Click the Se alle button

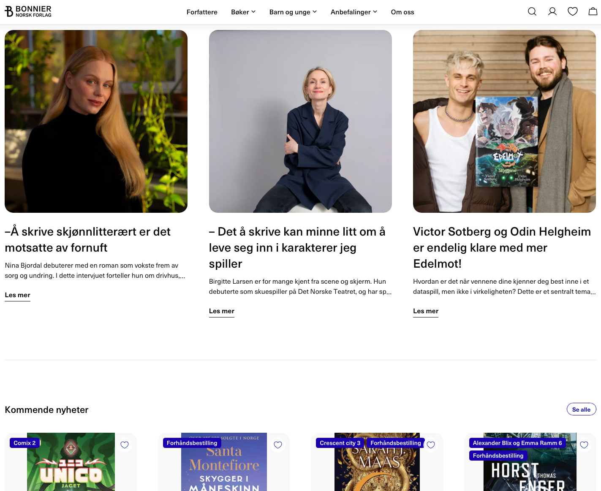(581, 409)
